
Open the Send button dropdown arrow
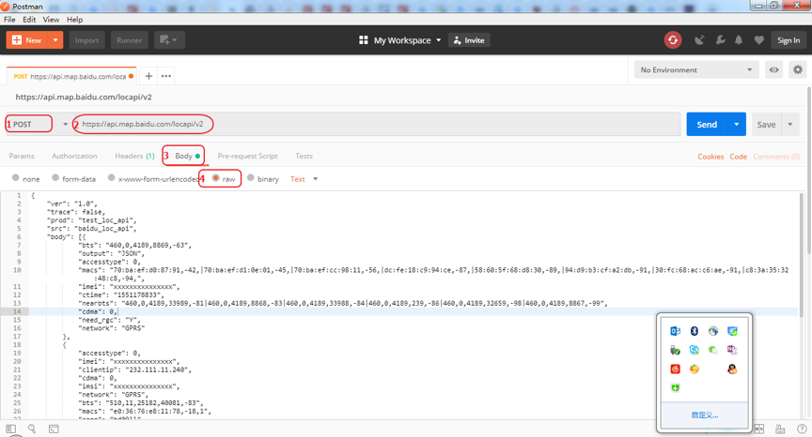pyautogui.click(x=737, y=125)
